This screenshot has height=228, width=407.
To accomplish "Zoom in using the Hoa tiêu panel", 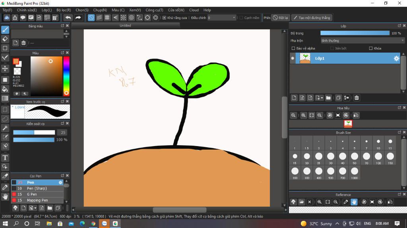I will (x=303, y=115).
